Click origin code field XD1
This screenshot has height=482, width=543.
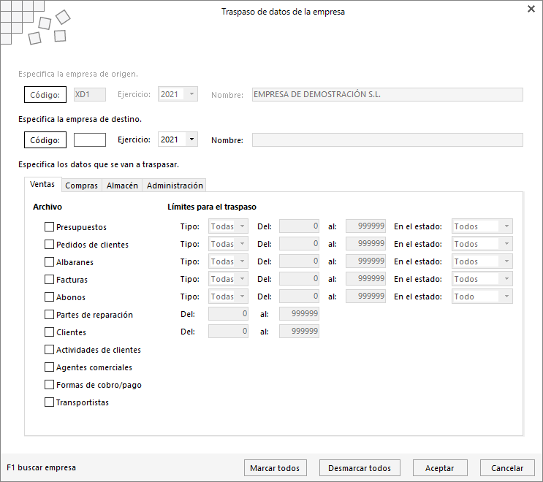(x=90, y=94)
